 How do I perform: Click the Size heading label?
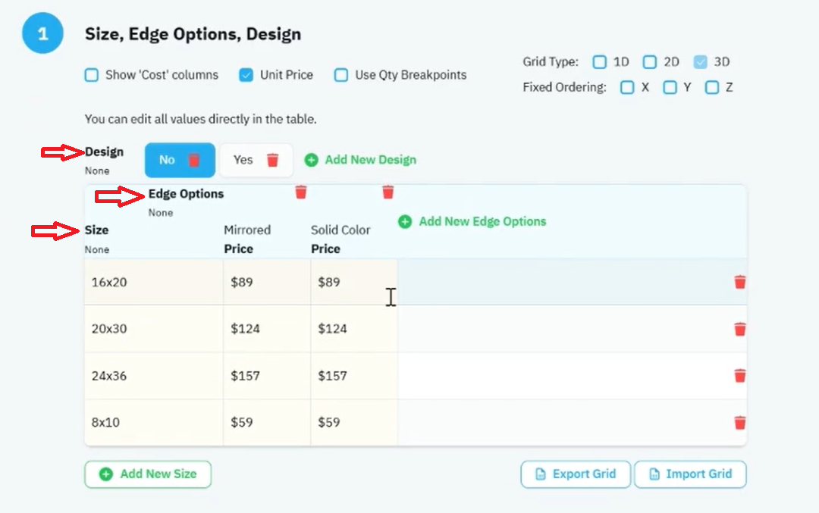(96, 230)
